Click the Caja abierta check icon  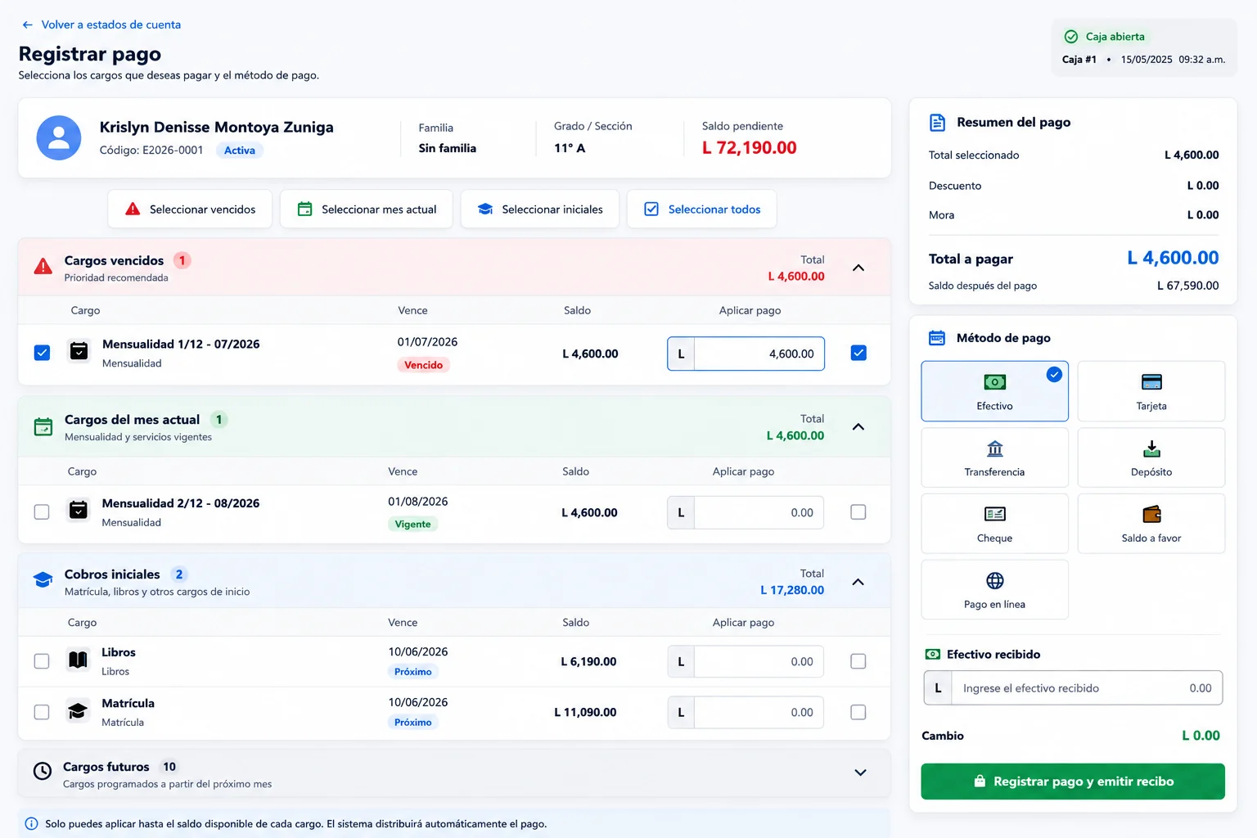[x=1071, y=37]
